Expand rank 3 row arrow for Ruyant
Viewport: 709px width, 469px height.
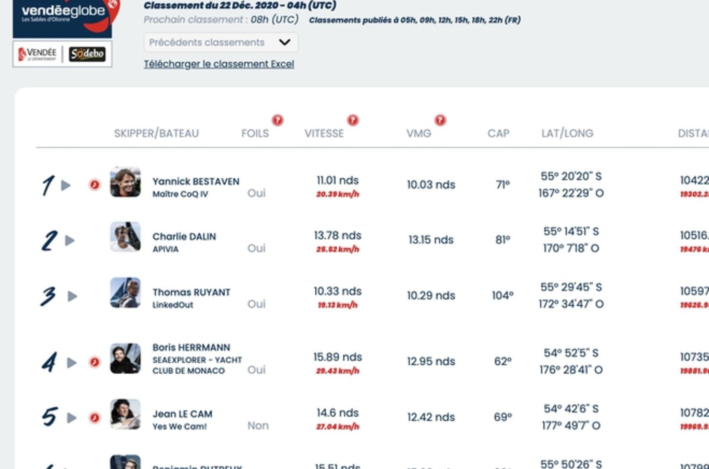pos(72,296)
